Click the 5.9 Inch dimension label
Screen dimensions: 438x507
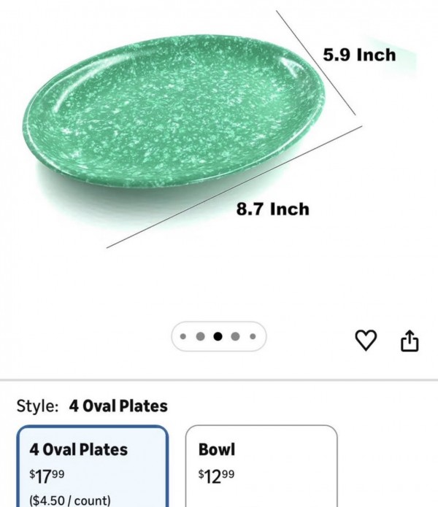359,55
